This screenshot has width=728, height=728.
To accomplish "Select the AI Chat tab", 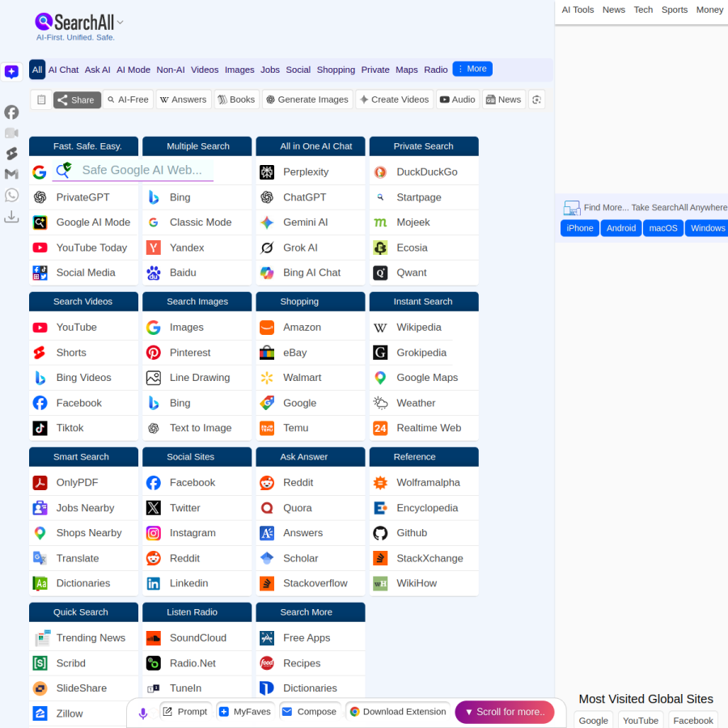I will [64, 70].
